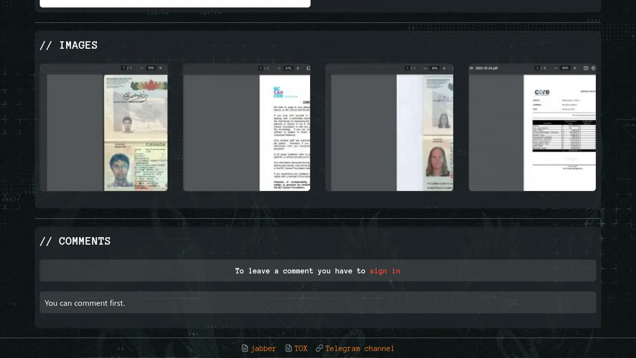The height and width of the screenshot is (358, 636).
Task: Click the red sign in link
Action: (385, 271)
